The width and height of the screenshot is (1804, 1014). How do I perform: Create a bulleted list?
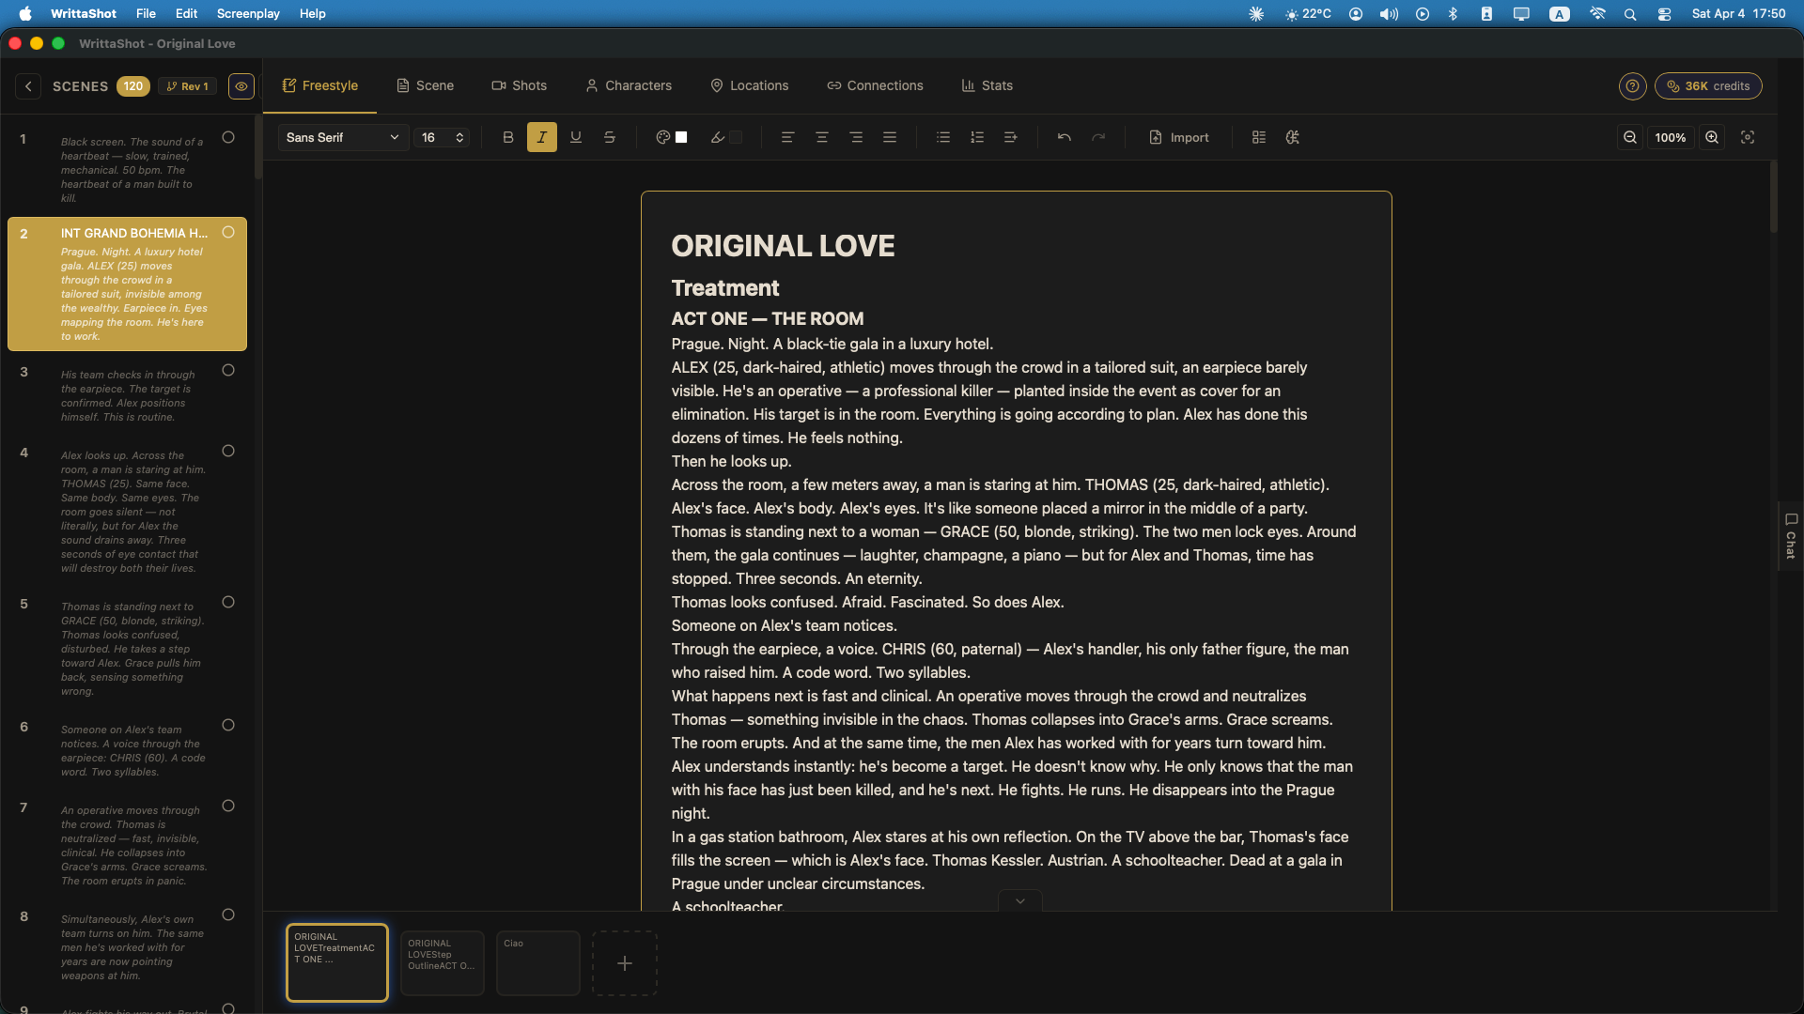coord(943,137)
